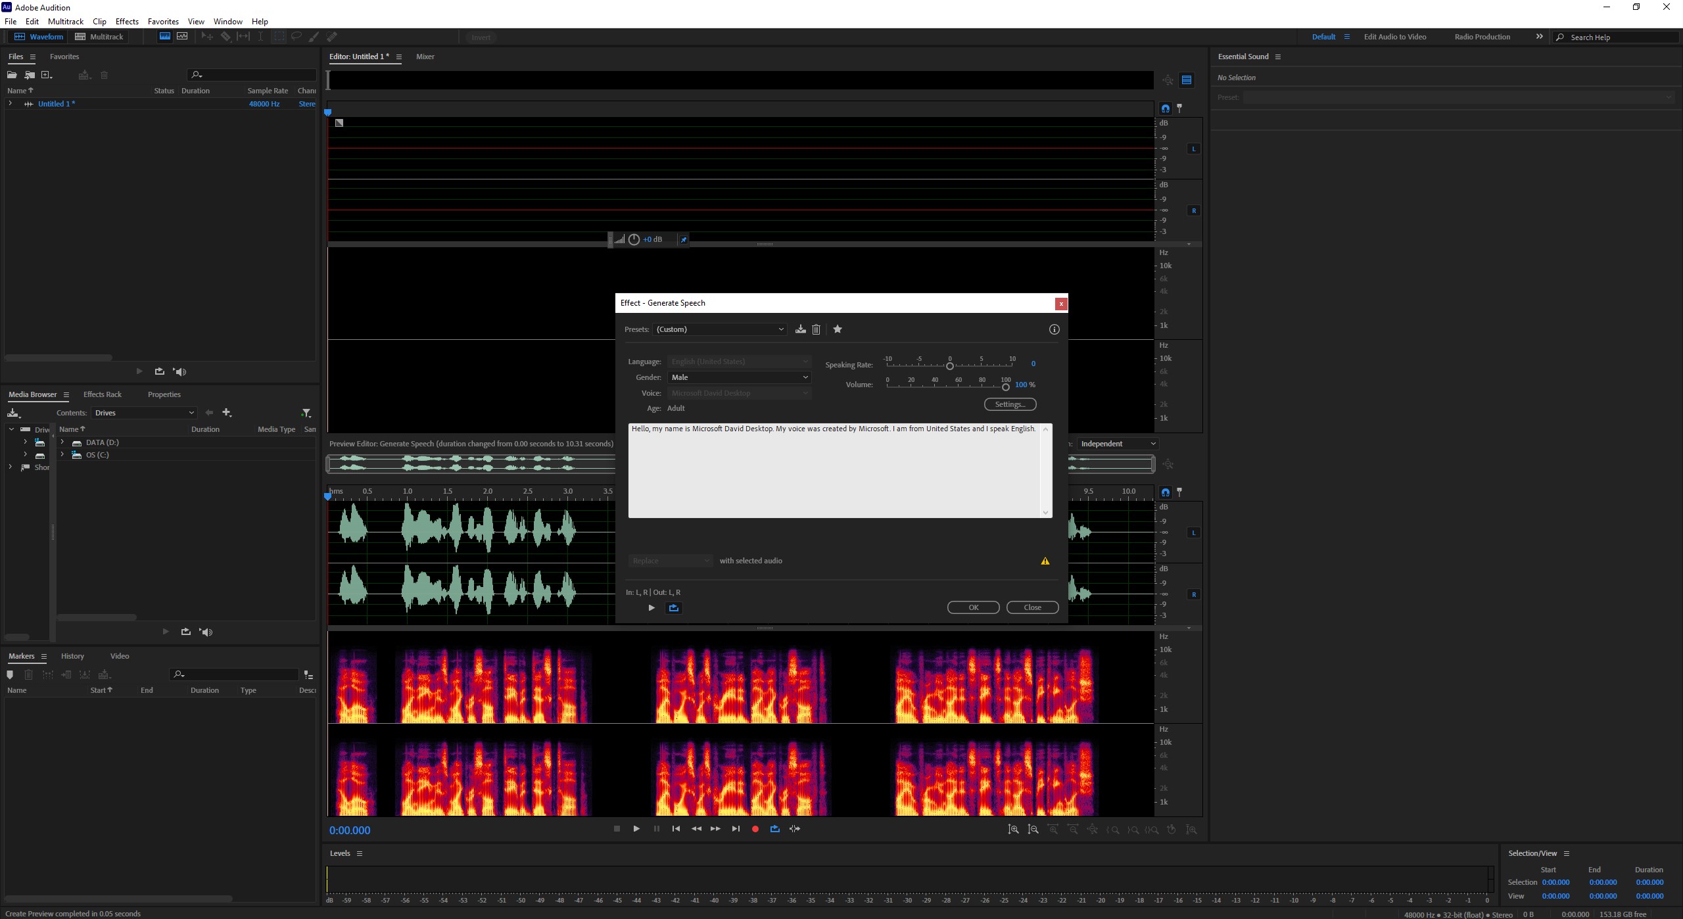This screenshot has height=919, width=1683.
Task: Click the add shortcut plus icon in Media Browser
Action: pos(227,412)
